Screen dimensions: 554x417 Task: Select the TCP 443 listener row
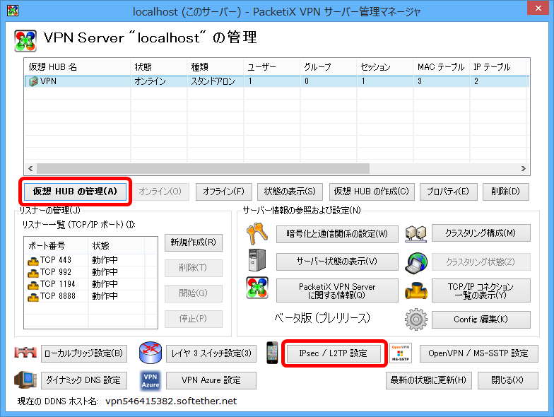tap(90, 260)
